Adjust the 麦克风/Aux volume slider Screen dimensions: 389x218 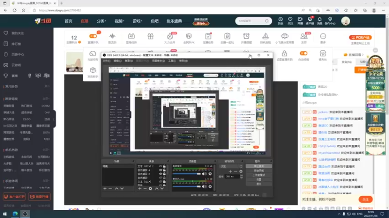pos(187,187)
